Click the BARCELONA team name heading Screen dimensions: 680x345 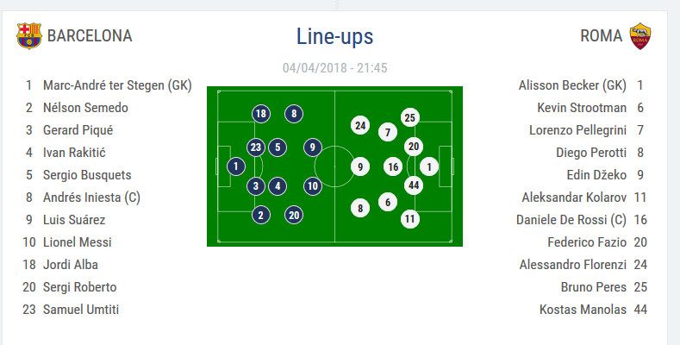coord(90,36)
